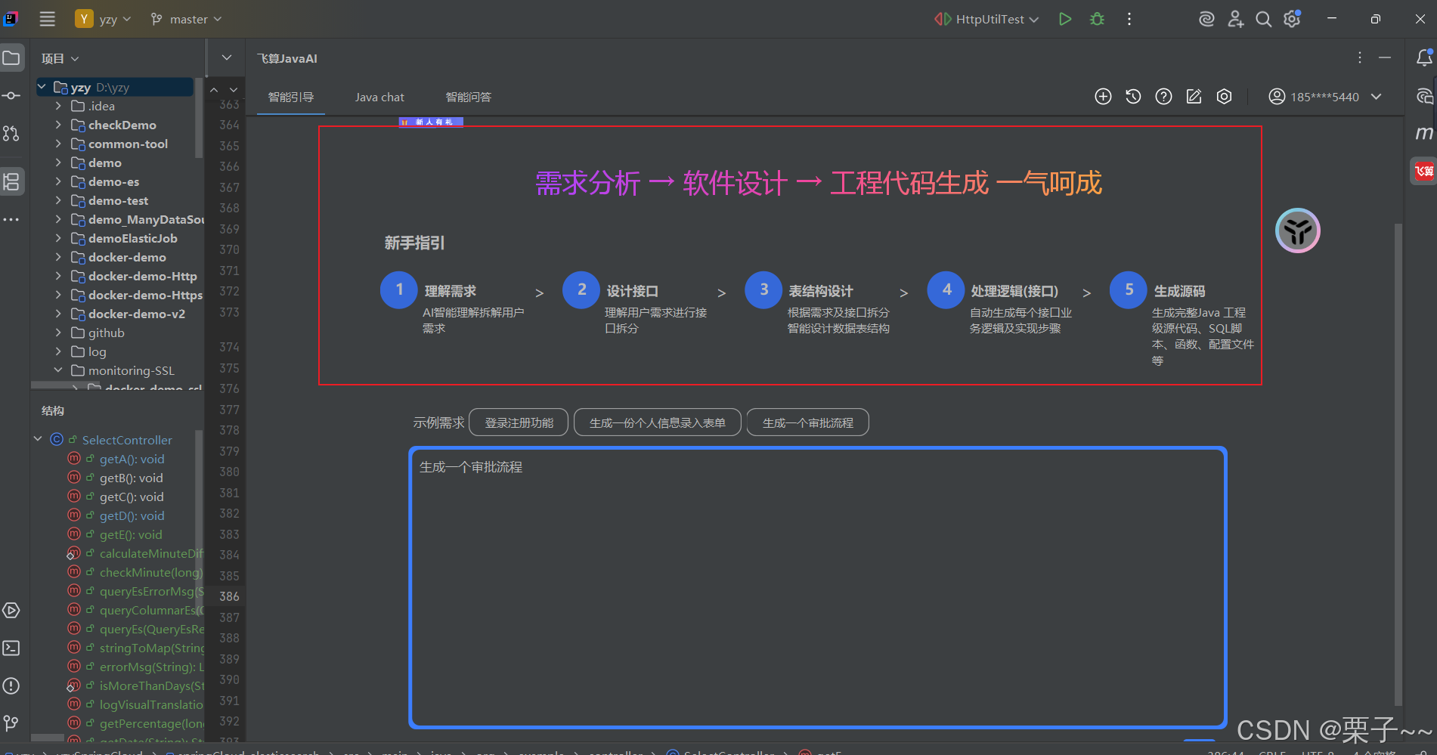
Task: Collapse the yzy root folder
Action: pyautogui.click(x=42, y=87)
